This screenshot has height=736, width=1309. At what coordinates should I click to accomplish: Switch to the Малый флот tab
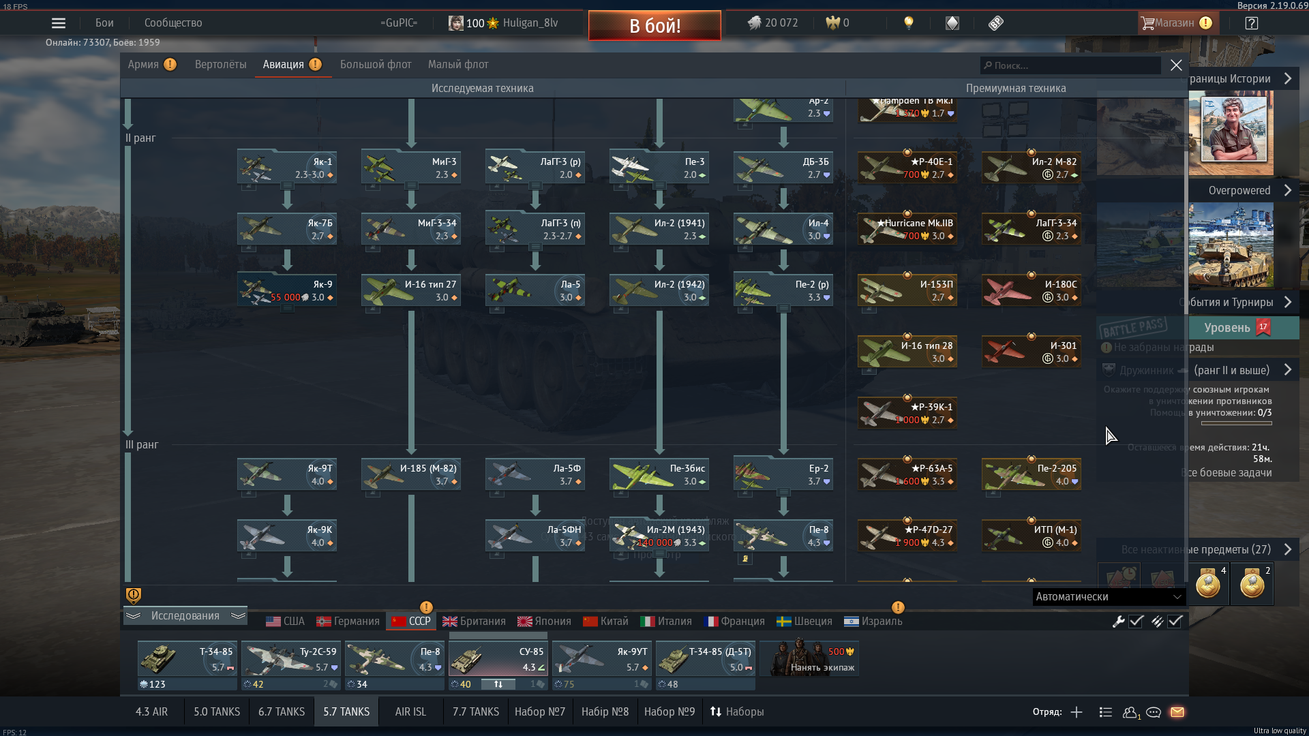[458, 65]
